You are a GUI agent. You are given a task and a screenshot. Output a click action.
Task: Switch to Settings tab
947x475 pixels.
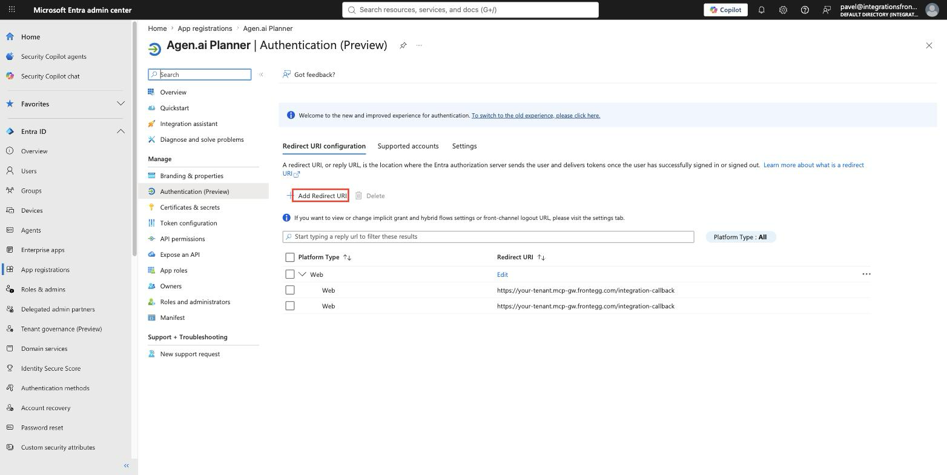tap(464, 146)
